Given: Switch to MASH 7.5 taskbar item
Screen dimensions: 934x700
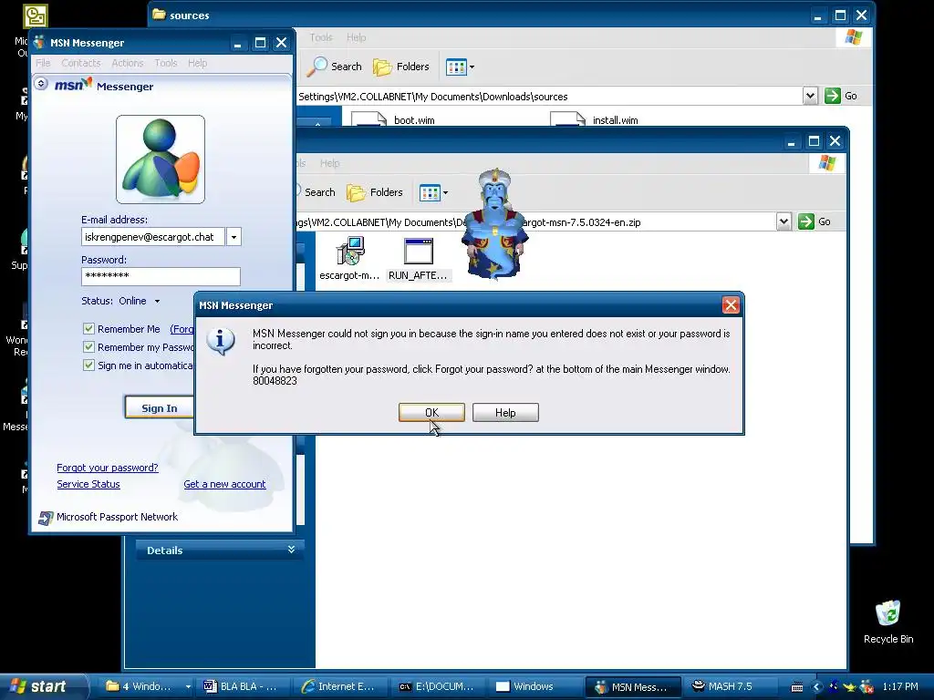Looking at the screenshot, I should [x=730, y=686].
